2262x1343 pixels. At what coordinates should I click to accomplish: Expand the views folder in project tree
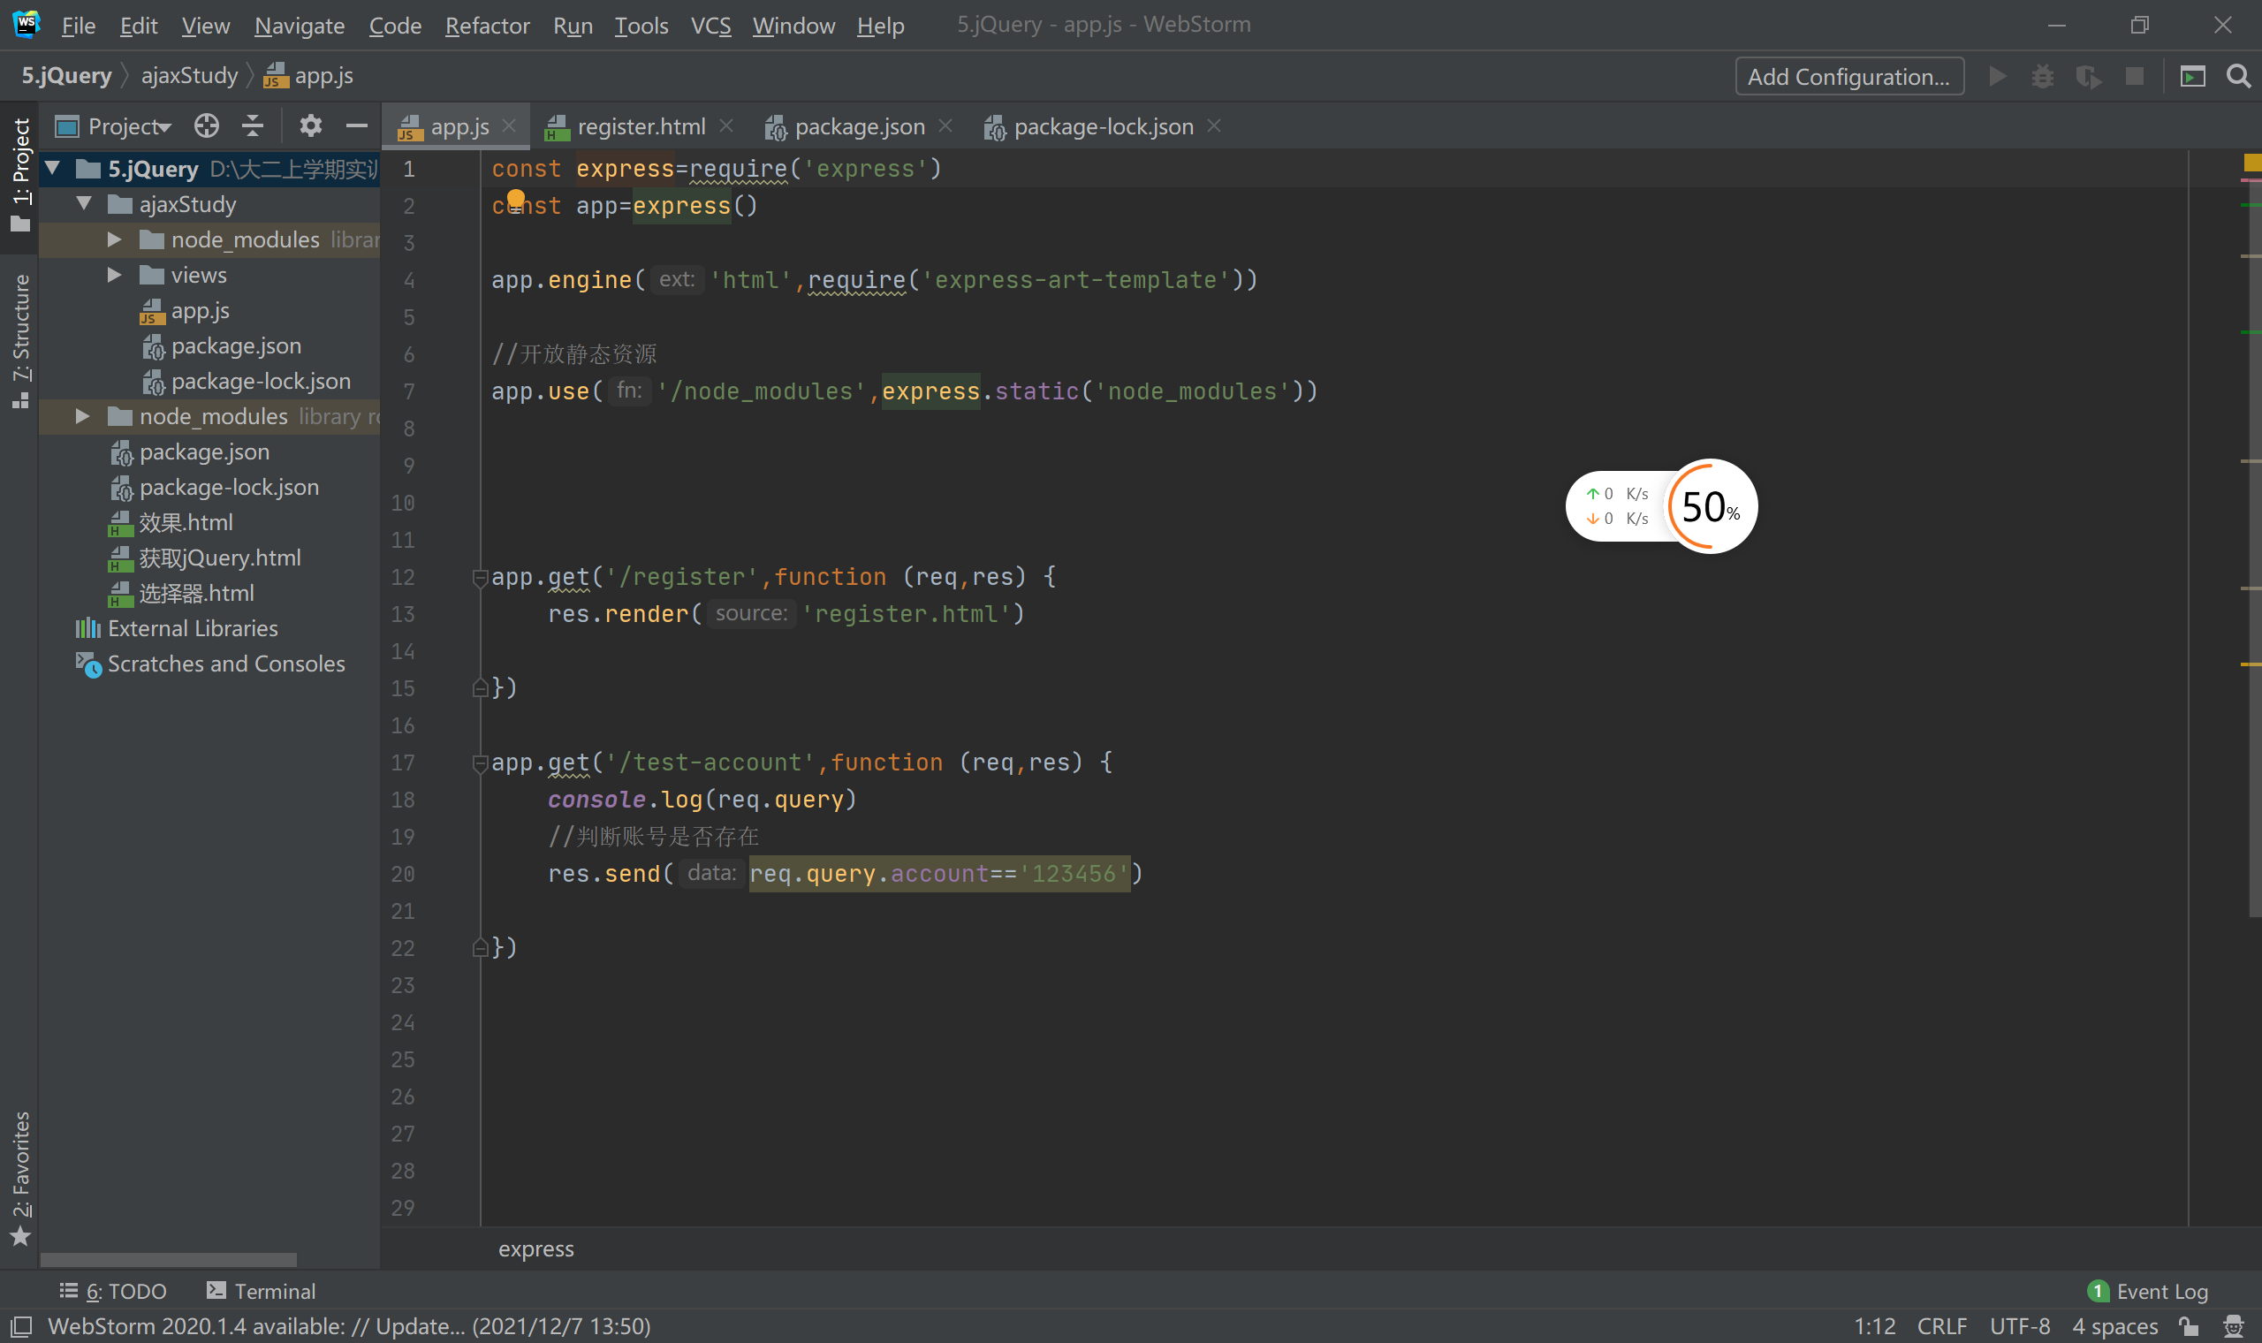point(115,275)
